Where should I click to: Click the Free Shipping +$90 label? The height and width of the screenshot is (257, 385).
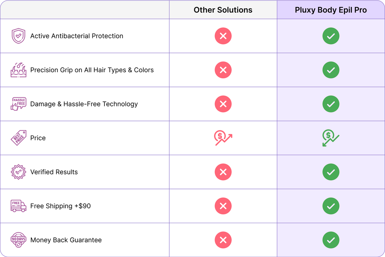tap(60, 206)
